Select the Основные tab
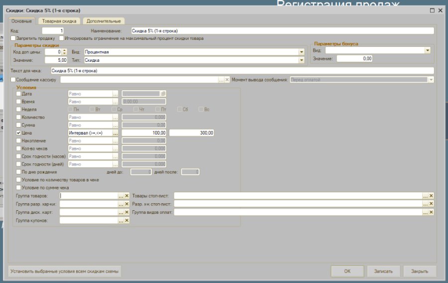The height and width of the screenshot is (283, 448). click(22, 21)
